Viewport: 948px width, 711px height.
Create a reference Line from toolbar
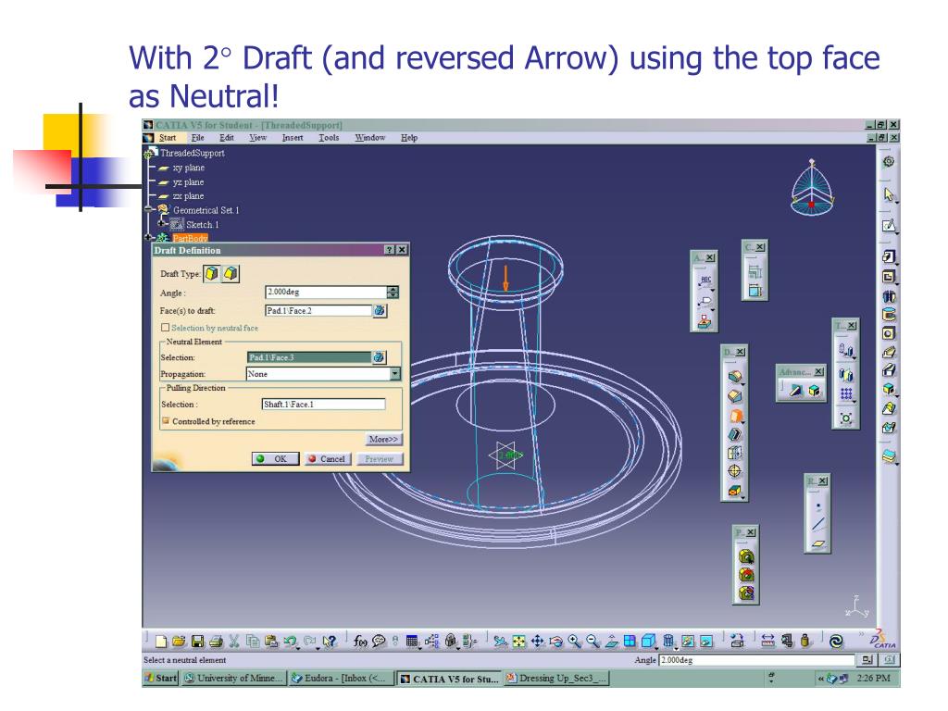[x=818, y=524]
